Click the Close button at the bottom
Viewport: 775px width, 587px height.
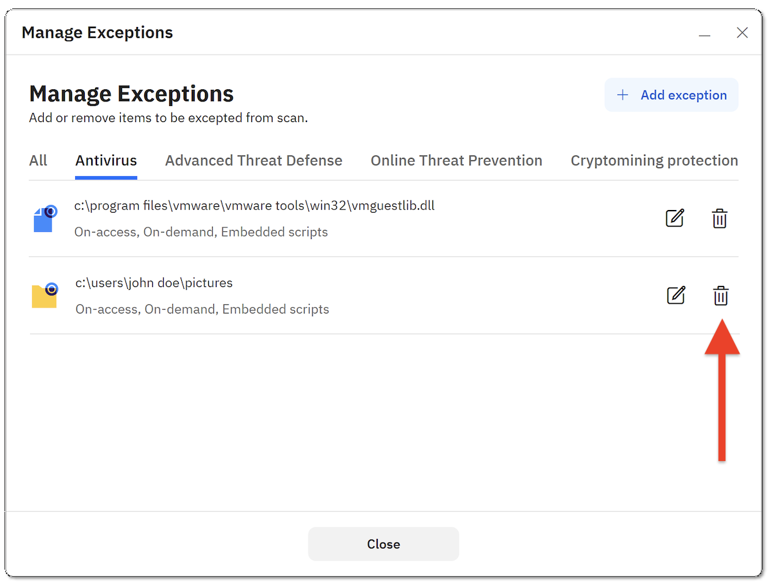[x=383, y=543]
